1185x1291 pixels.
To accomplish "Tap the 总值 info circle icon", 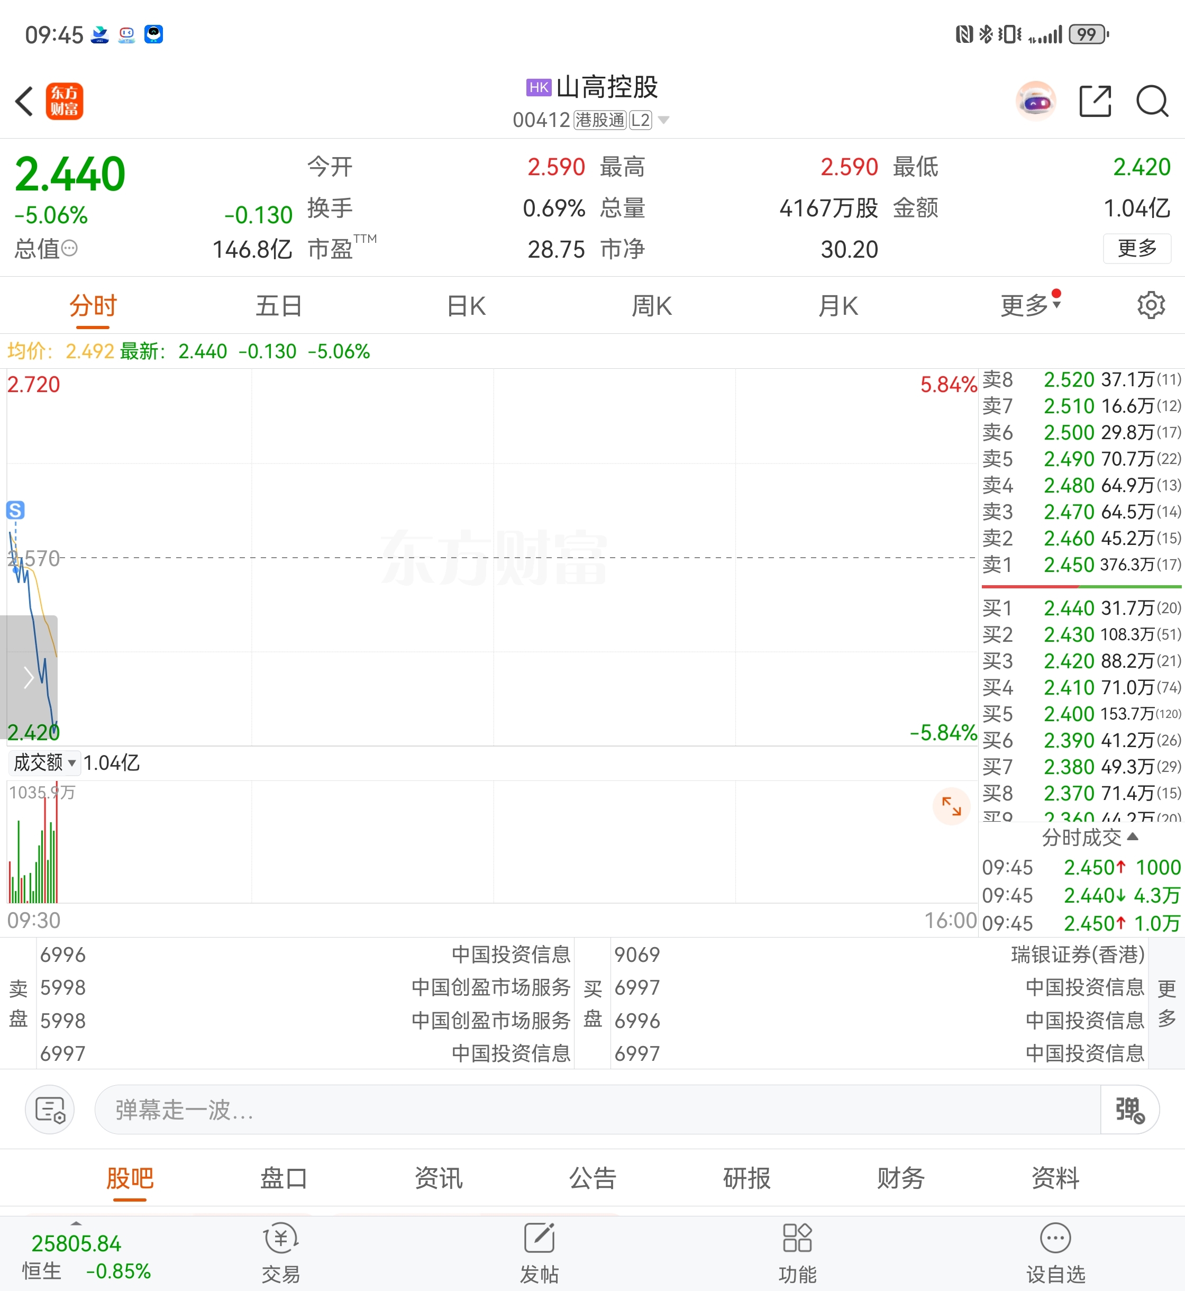I will coord(69,248).
